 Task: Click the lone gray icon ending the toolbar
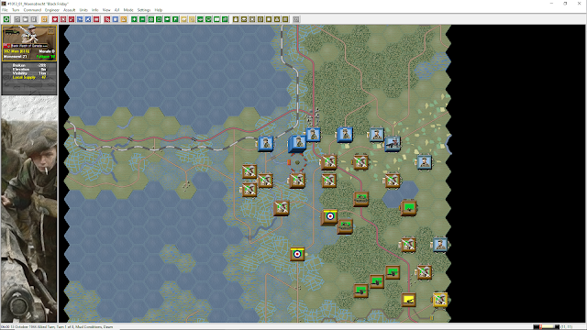pos(296,19)
